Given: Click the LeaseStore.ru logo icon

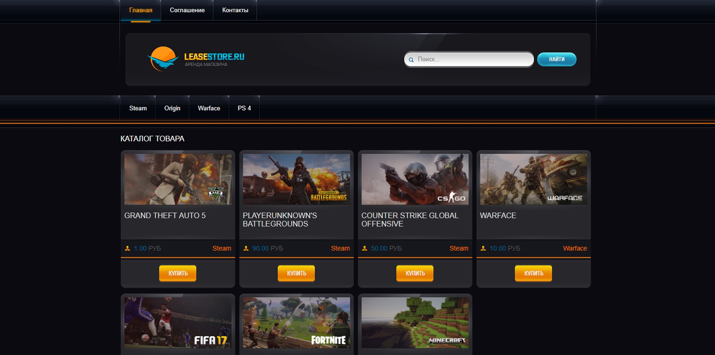Looking at the screenshot, I should 163,59.
